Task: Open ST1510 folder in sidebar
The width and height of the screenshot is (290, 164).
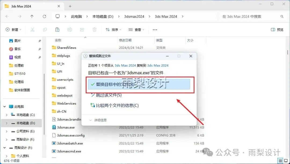Action: [17, 74]
